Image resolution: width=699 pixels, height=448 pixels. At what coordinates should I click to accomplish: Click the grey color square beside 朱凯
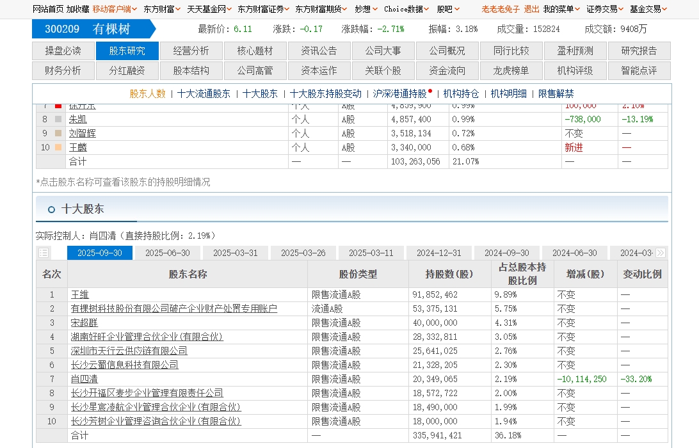coord(58,119)
